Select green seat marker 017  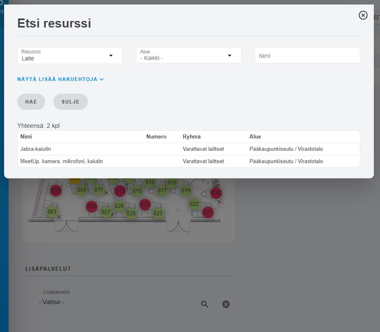(162, 191)
